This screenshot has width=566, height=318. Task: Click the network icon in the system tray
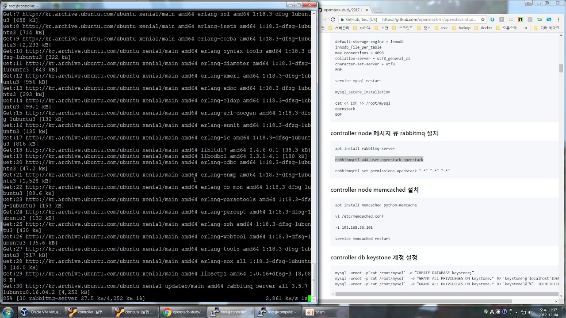click(x=523, y=312)
